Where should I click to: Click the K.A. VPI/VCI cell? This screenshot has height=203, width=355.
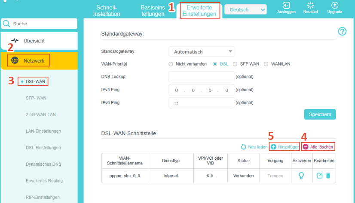coord(211,176)
